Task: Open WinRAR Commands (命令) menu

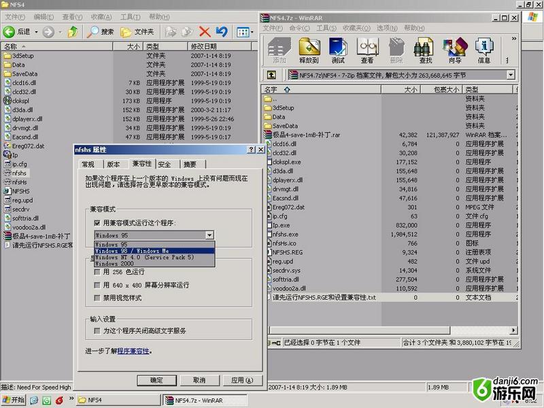Action: coord(299,28)
